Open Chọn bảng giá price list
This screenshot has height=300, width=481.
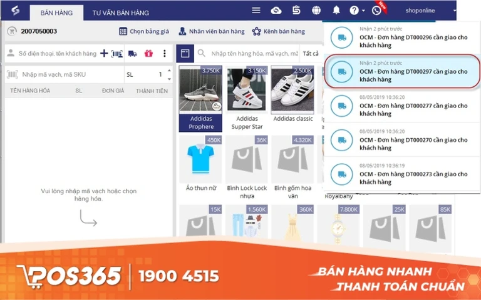coord(144,31)
